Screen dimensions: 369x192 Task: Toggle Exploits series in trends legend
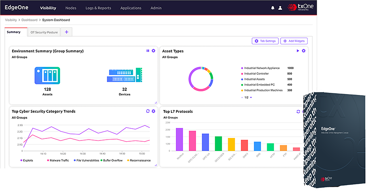(26, 160)
